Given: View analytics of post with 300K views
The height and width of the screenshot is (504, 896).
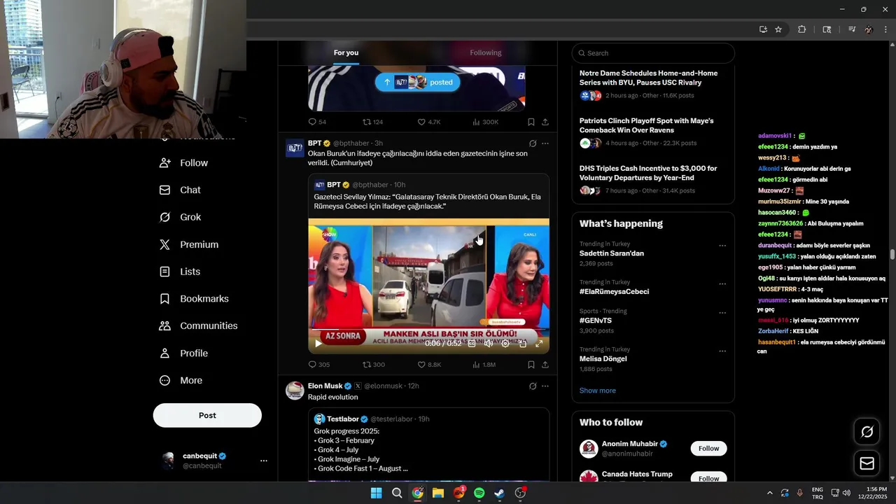Looking at the screenshot, I should (x=485, y=122).
